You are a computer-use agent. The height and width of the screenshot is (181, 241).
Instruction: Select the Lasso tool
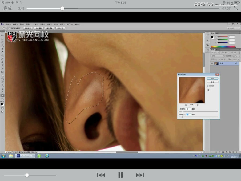click(x=2, y=42)
